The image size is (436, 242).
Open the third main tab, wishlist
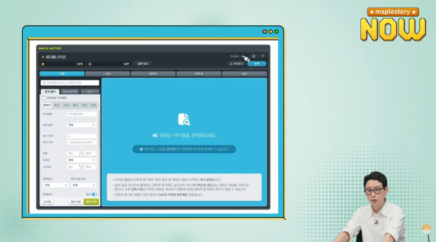[x=153, y=74]
